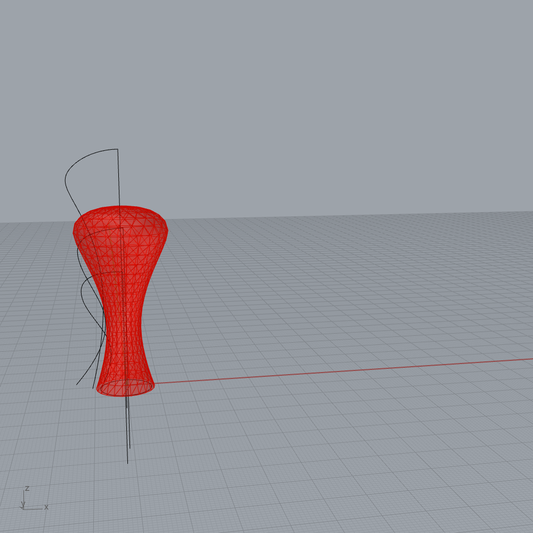Select the black vertical line below vase base

click(127, 426)
